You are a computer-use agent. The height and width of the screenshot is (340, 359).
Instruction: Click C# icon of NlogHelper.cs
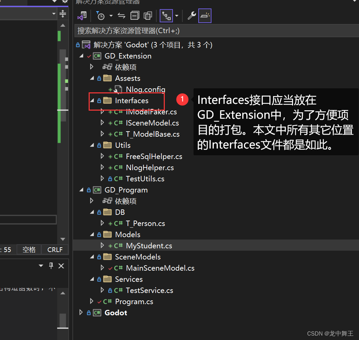118,167
